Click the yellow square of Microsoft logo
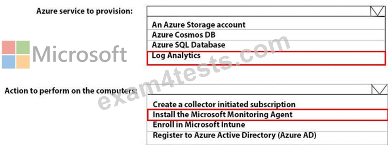 [23, 62]
